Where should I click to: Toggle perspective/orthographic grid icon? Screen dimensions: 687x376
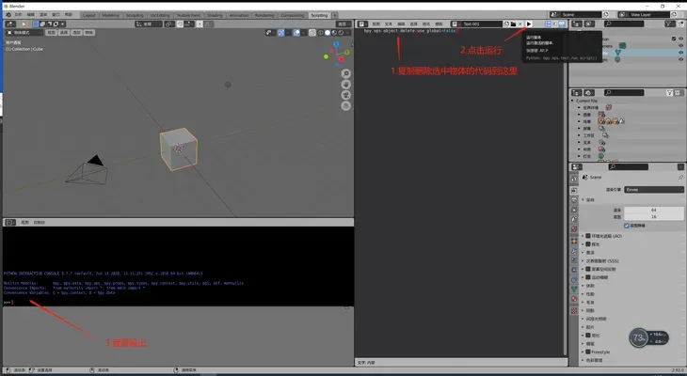click(x=345, y=106)
